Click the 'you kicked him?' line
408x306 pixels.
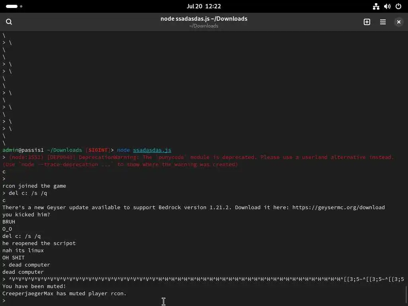(26, 215)
